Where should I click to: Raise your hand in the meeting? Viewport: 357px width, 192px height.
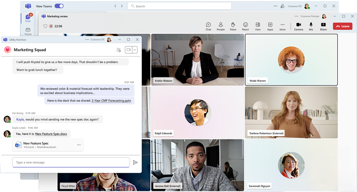point(233,26)
